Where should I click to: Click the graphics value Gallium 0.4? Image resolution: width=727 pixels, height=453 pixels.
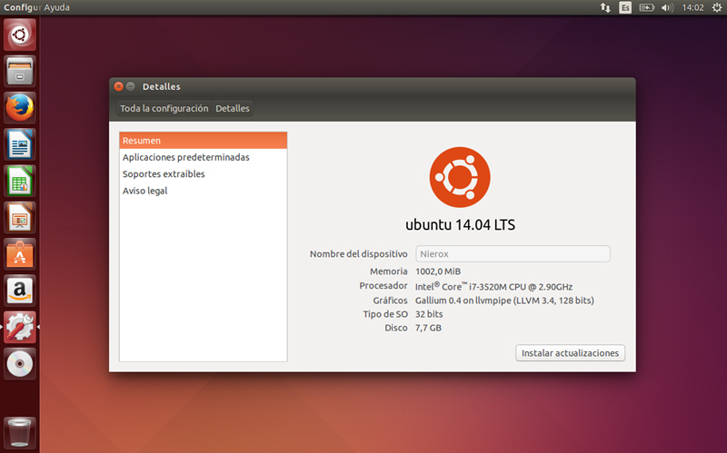point(504,300)
